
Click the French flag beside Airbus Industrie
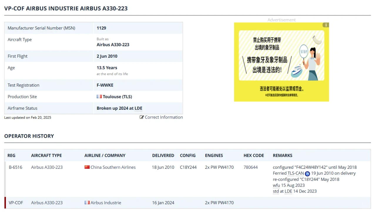[x=87, y=203]
